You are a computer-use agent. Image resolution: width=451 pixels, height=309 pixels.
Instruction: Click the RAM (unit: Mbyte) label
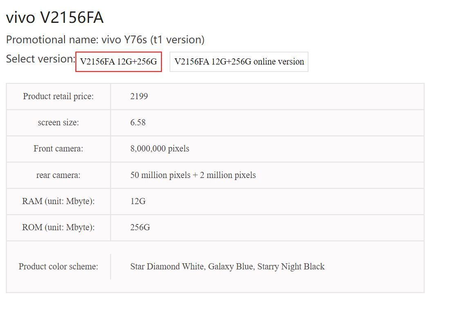(58, 201)
